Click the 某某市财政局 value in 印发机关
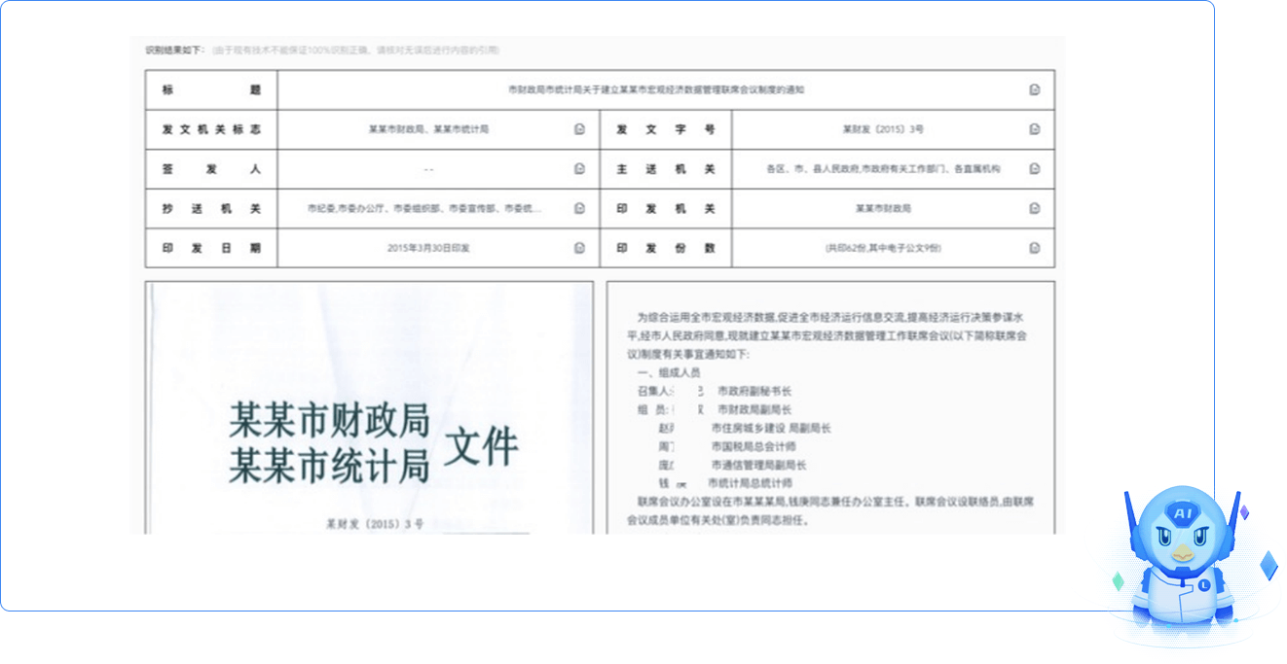 point(883,208)
